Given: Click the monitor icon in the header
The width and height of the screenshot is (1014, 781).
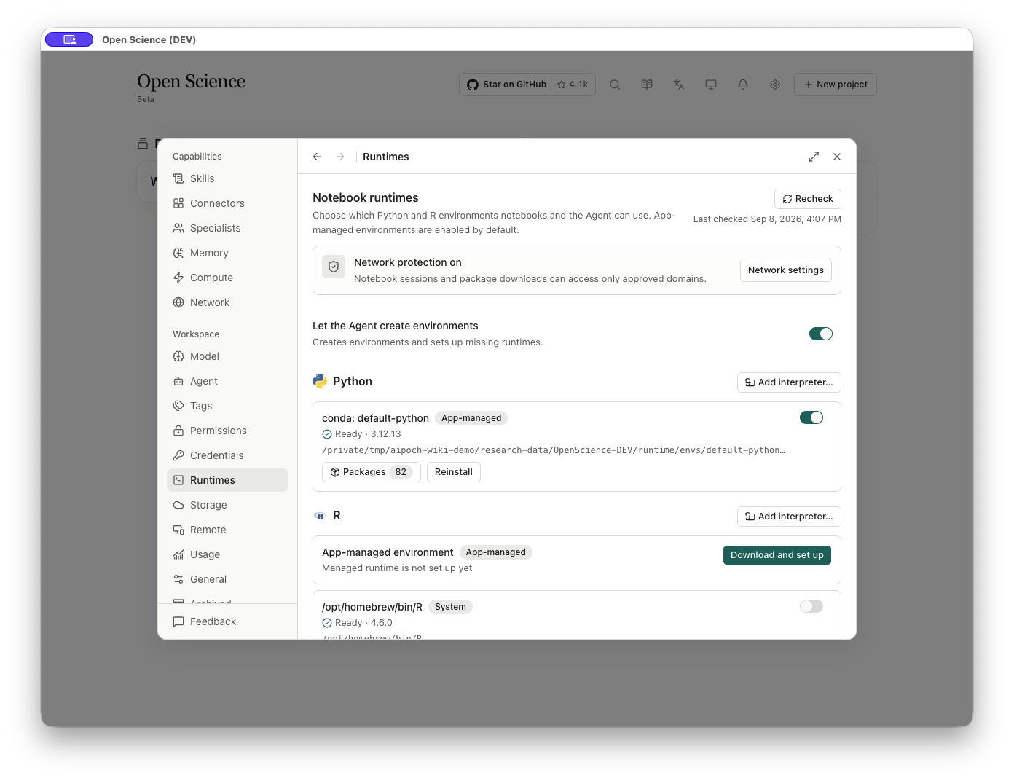Looking at the screenshot, I should click(x=711, y=85).
